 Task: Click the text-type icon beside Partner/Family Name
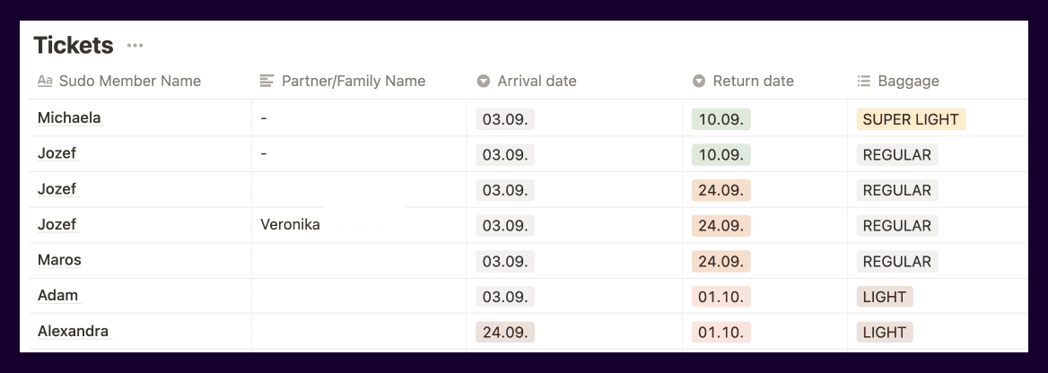[266, 81]
